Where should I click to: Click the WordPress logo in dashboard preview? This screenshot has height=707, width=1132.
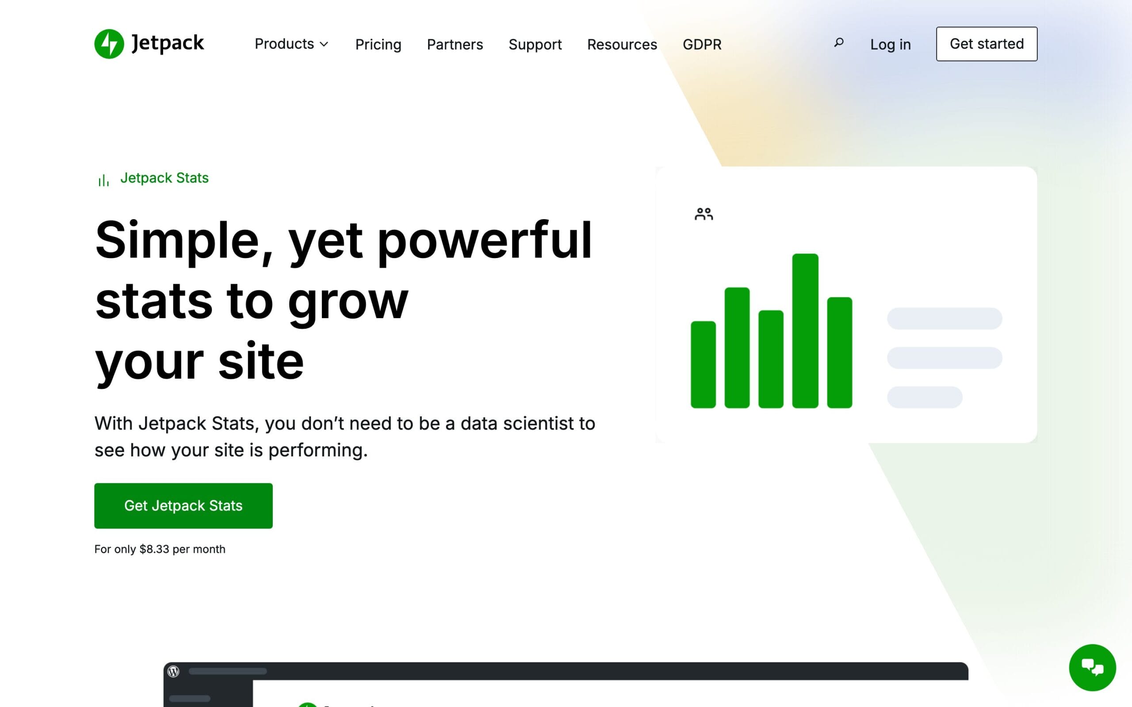click(173, 672)
